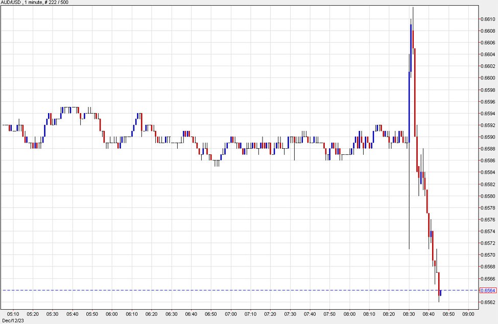Click the 0.6562 price axis label
The height and width of the screenshot is (324, 498).
coord(487,303)
